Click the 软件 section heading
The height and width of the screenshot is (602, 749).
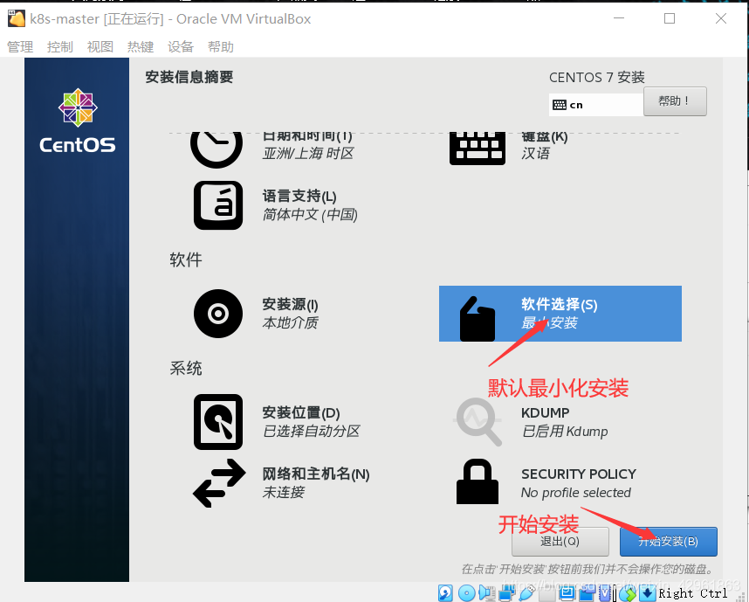point(186,259)
